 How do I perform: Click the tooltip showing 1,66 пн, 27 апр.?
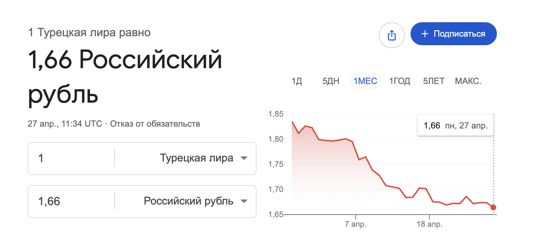[x=455, y=126]
